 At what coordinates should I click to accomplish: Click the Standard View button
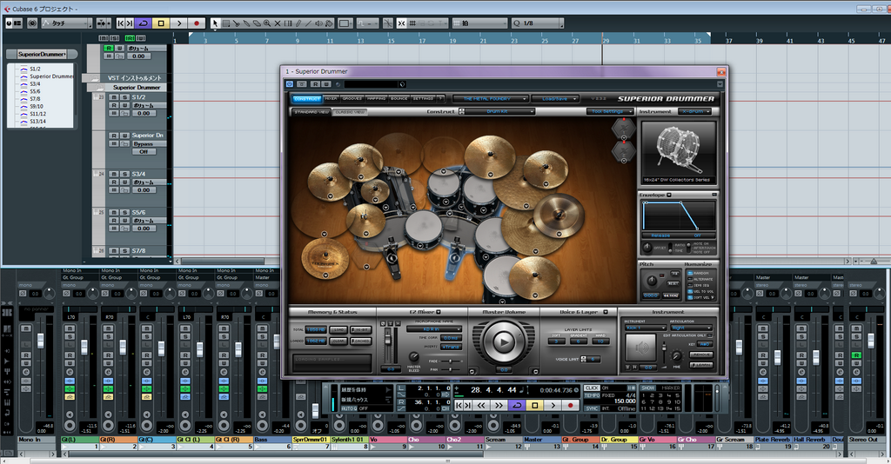point(312,112)
